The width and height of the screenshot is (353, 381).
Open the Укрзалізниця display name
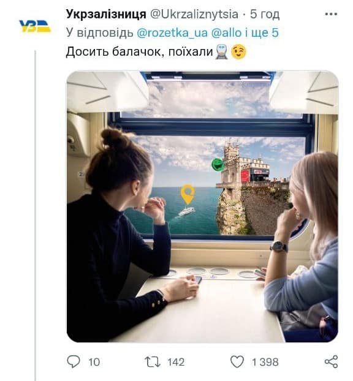click(106, 14)
